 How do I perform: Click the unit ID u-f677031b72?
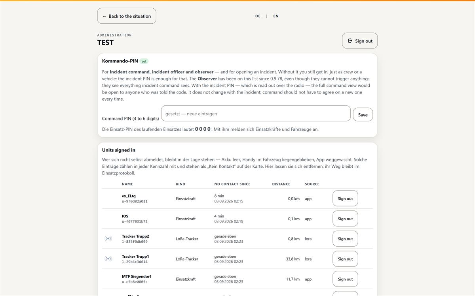135,221
